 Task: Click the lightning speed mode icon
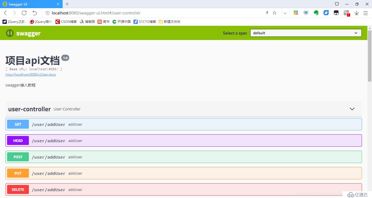tap(267, 13)
